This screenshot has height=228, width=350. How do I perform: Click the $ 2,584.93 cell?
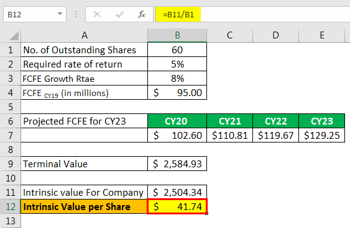pyautogui.click(x=177, y=164)
